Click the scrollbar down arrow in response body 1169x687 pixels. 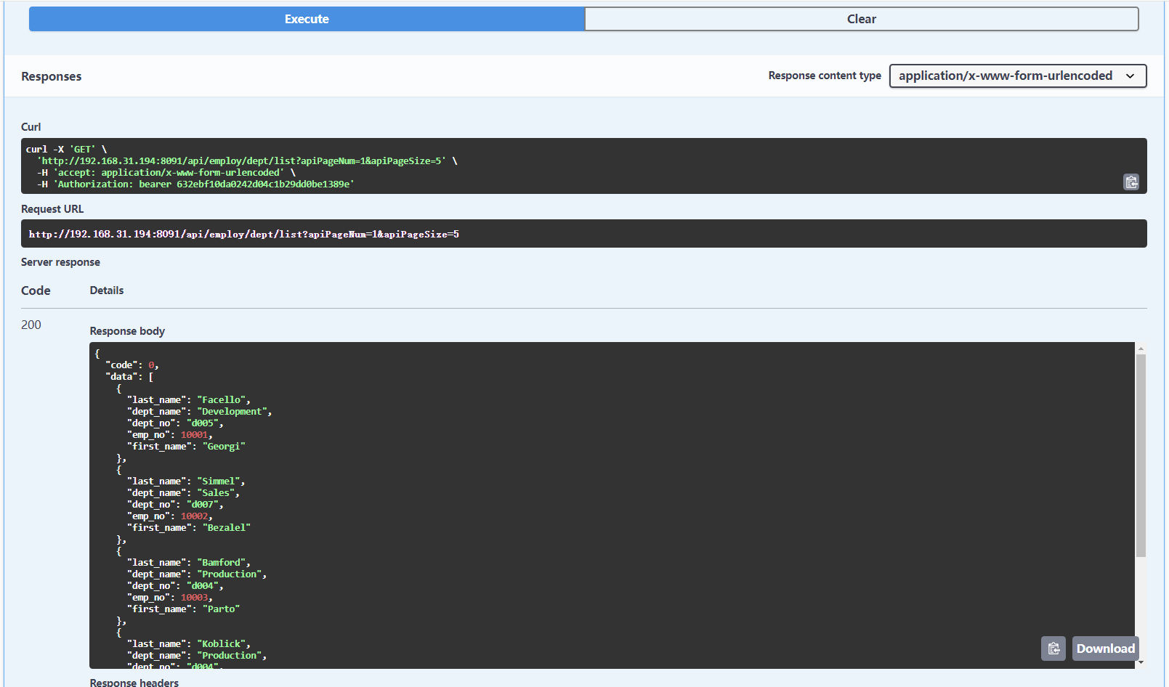click(x=1141, y=662)
